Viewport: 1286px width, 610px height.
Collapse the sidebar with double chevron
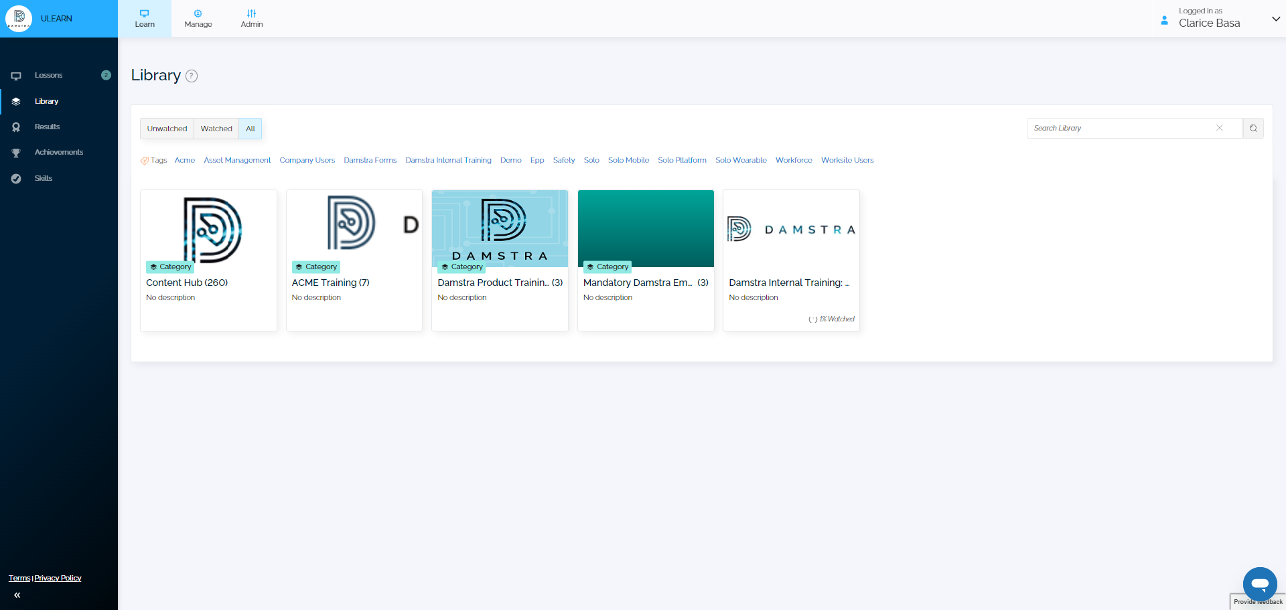17,595
